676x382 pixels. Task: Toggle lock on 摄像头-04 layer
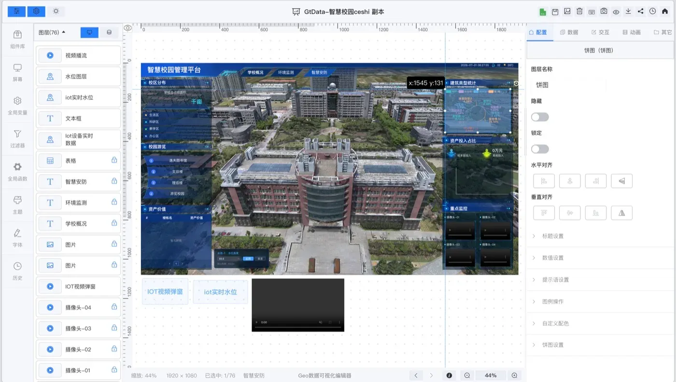[x=114, y=307]
